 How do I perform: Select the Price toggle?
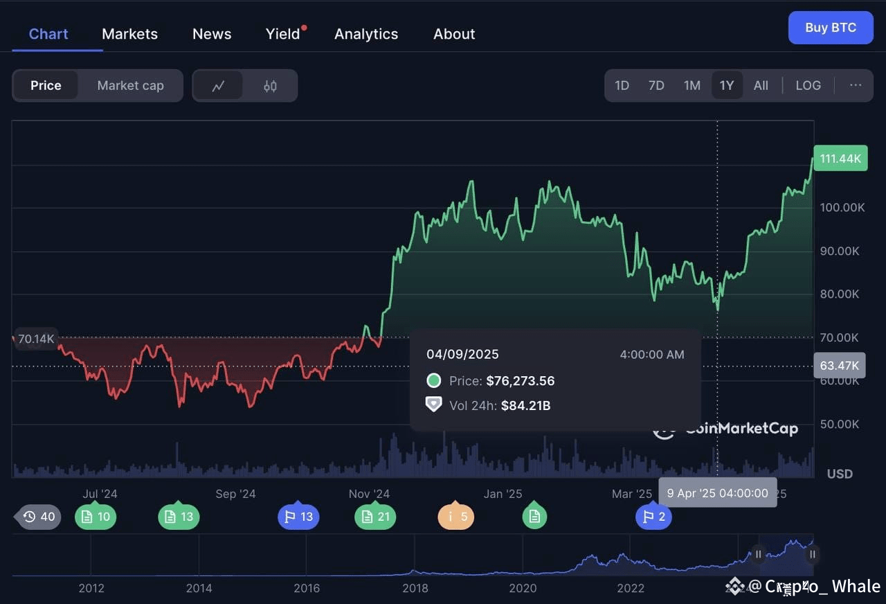[46, 85]
